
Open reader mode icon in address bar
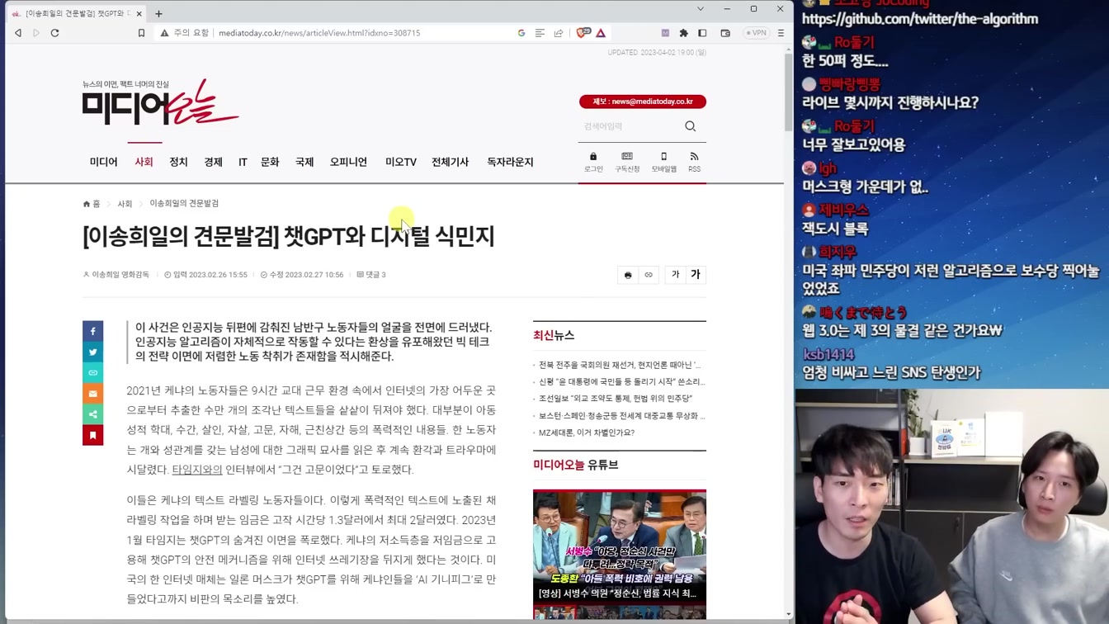(x=540, y=33)
